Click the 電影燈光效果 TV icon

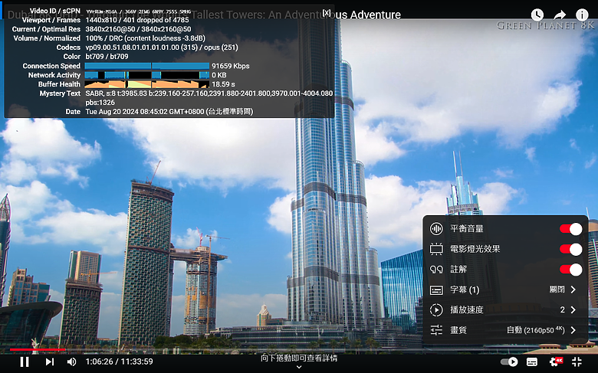tap(436, 249)
